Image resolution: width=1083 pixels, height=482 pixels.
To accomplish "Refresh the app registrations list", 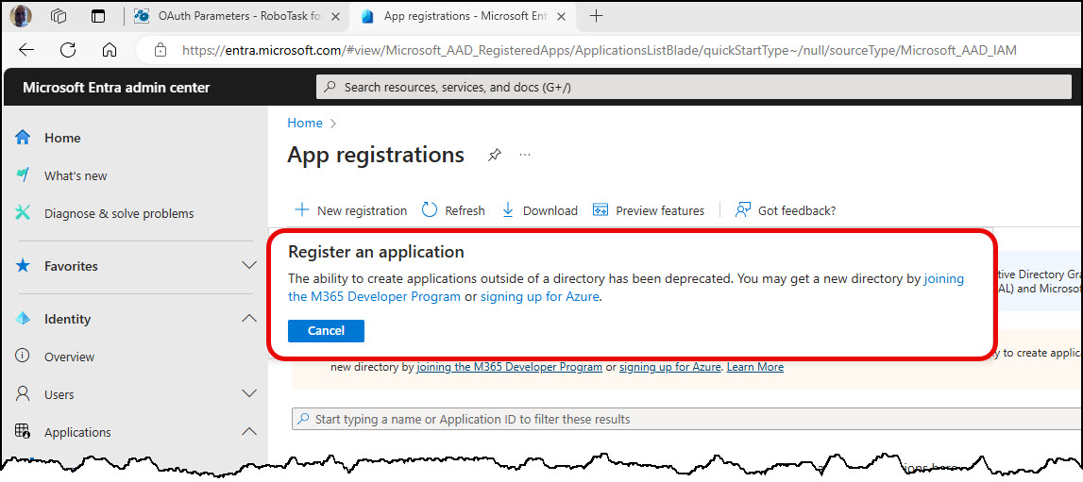I will pyautogui.click(x=430, y=210).
